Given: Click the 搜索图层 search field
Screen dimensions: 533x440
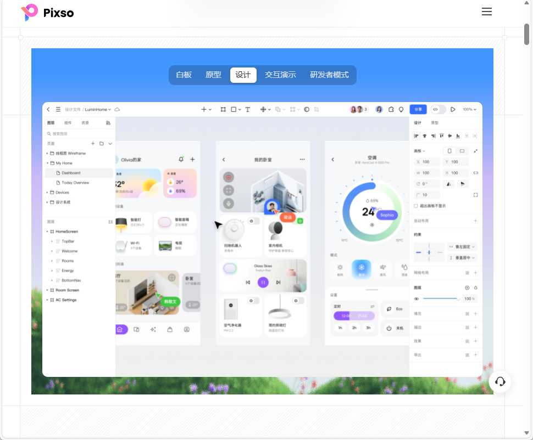Looking at the screenshot, I should tap(77, 133).
